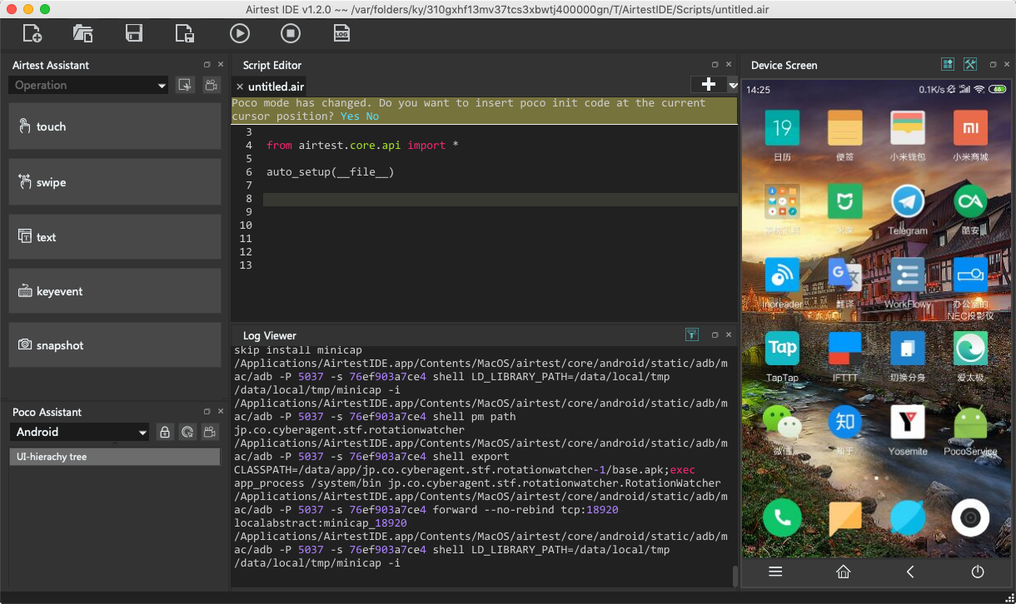
Task: Stop script with the stop button
Action: click(x=290, y=33)
